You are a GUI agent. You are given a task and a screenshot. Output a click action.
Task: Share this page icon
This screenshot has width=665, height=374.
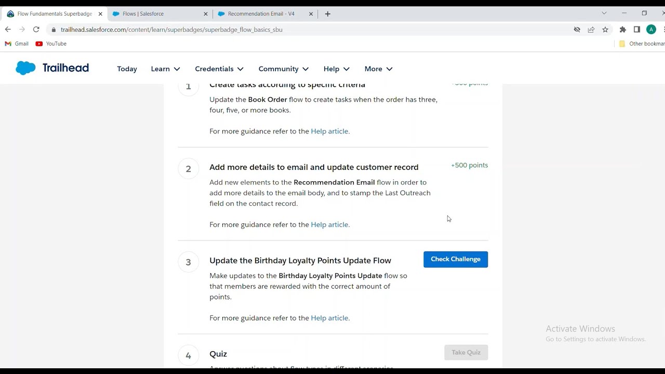(591, 30)
